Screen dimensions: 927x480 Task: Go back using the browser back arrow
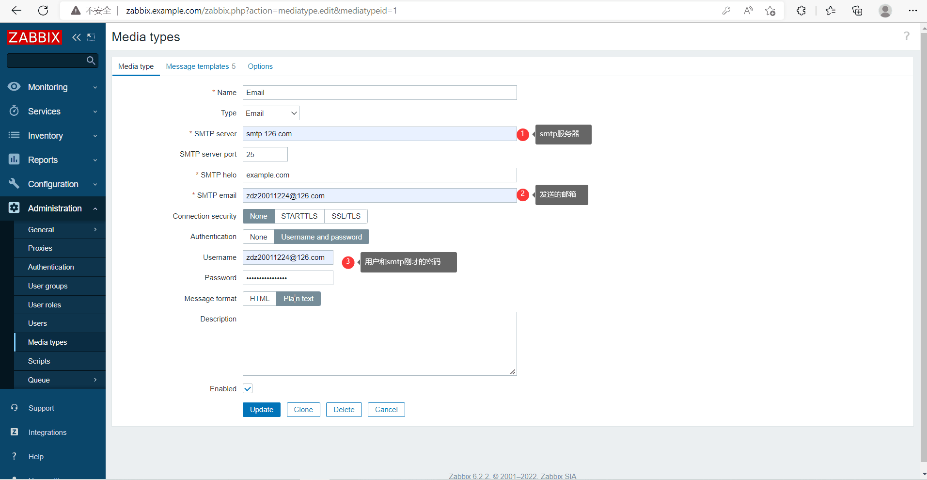click(16, 11)
